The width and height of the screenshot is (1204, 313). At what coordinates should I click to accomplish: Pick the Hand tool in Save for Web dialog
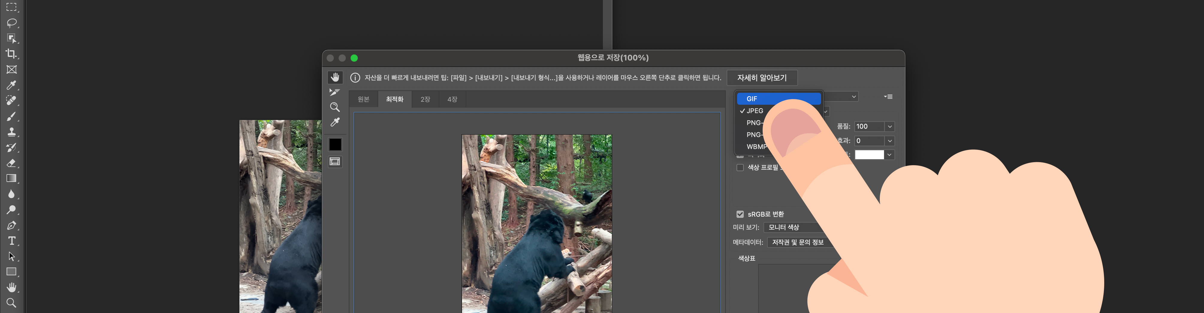335,77
